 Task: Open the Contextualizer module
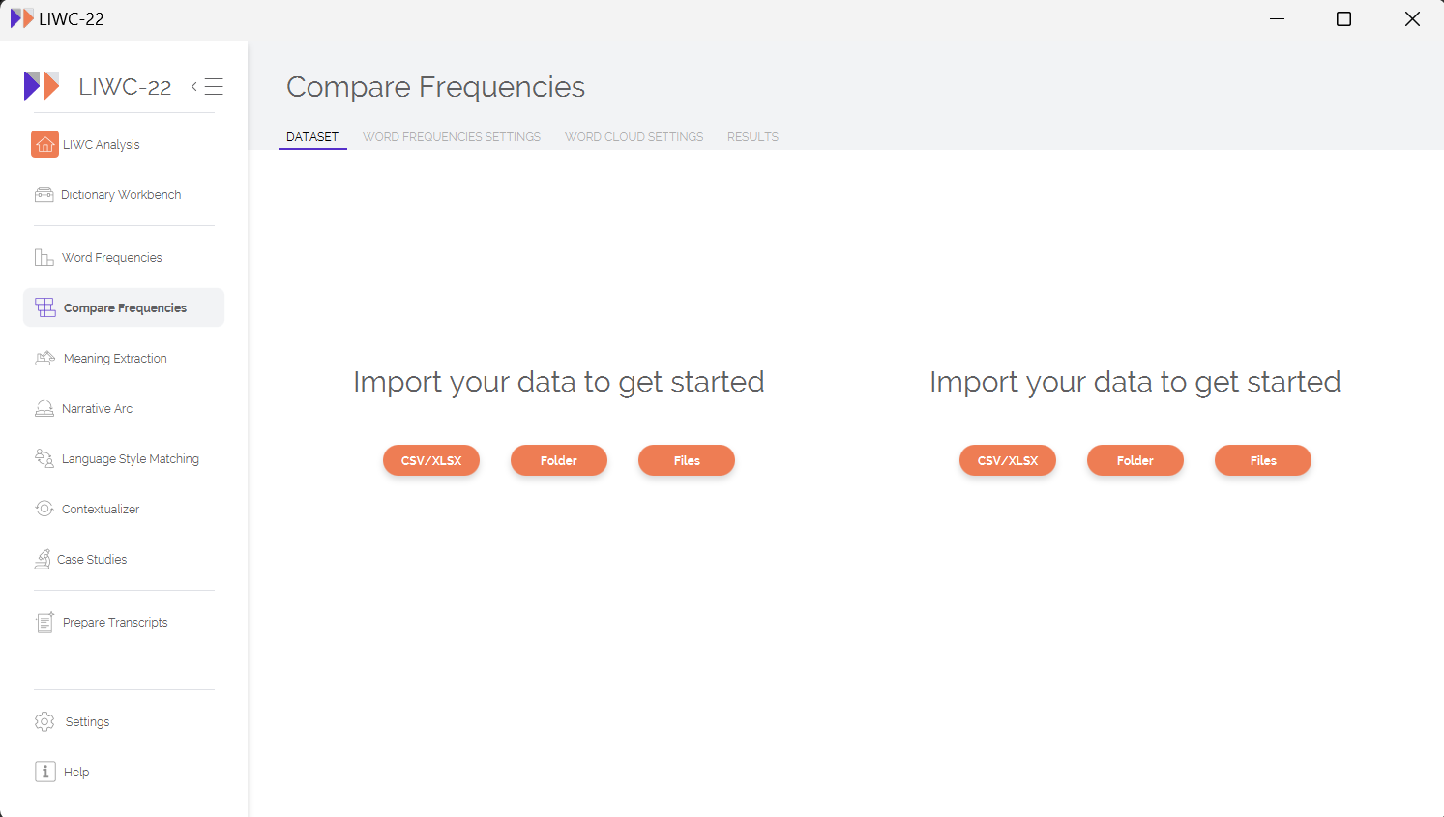click(124, 509)
